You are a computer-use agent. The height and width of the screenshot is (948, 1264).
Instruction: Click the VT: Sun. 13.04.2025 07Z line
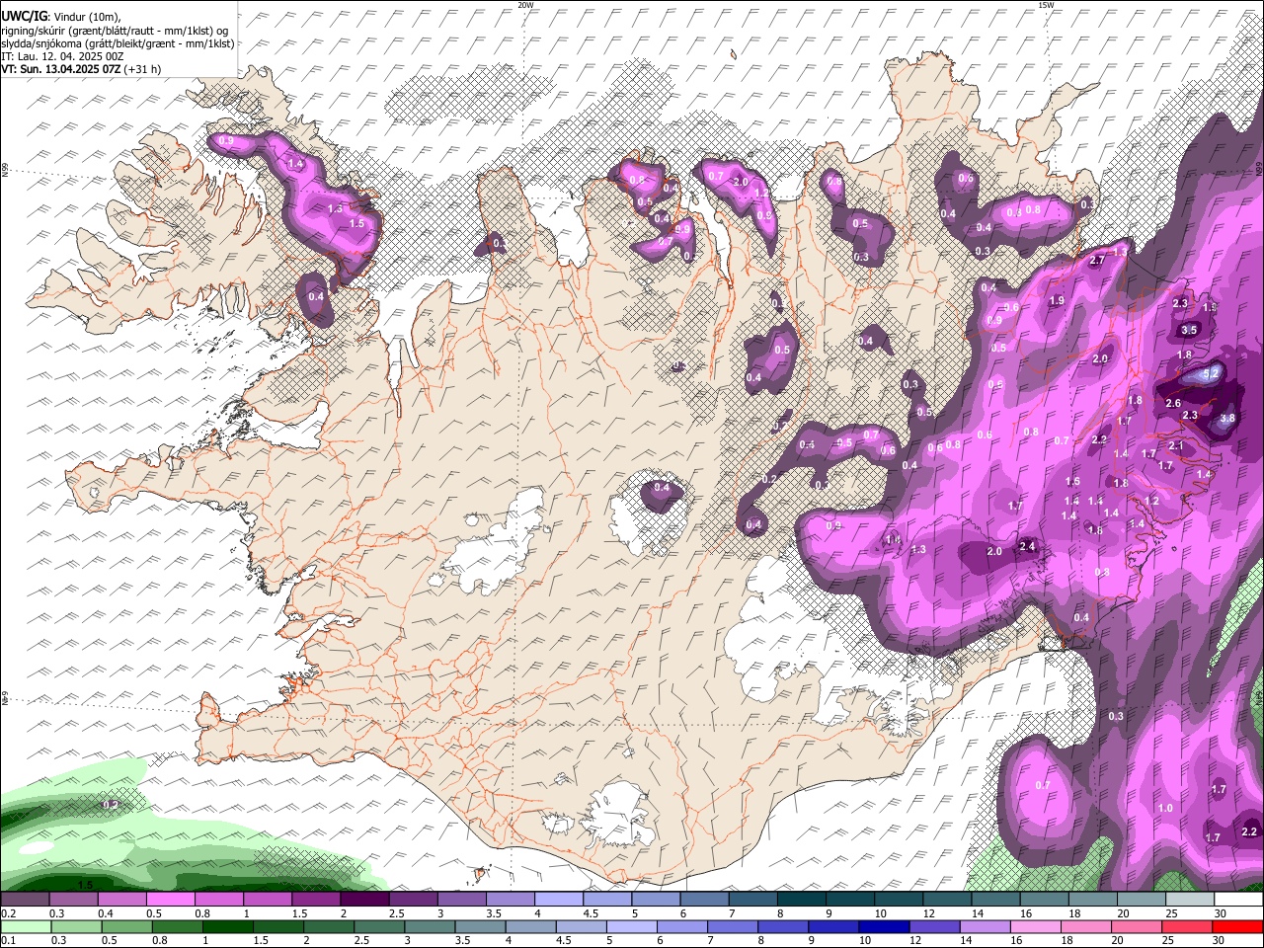pos(81,69)
